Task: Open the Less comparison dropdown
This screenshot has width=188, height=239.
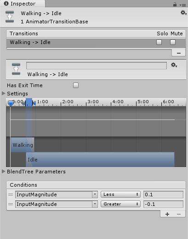Action: (120, 195)
